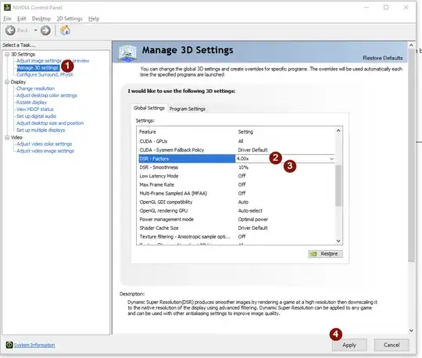Click the Manage 3D Settings header icon

click(127, 52)
